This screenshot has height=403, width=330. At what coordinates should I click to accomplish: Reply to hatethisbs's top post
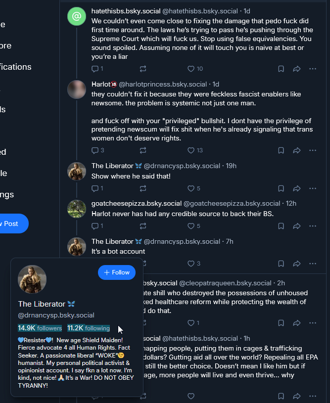point(95,69)
